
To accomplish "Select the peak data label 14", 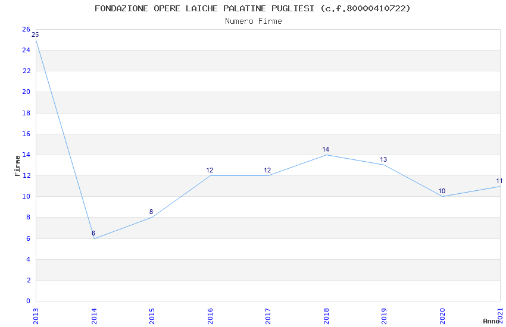I will tap(326, 149).
